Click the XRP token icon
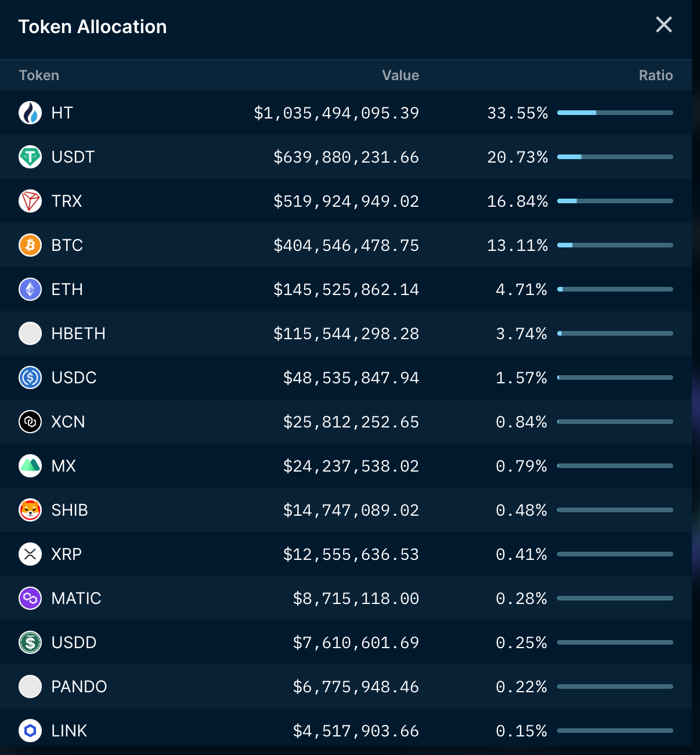 [x=30, y=554]
